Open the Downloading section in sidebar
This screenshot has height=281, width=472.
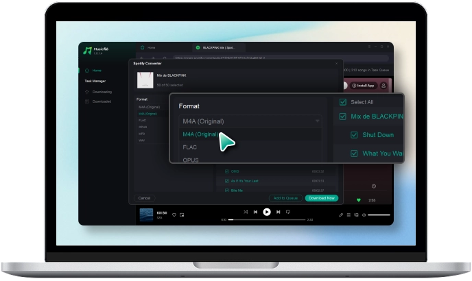[102, 91]
